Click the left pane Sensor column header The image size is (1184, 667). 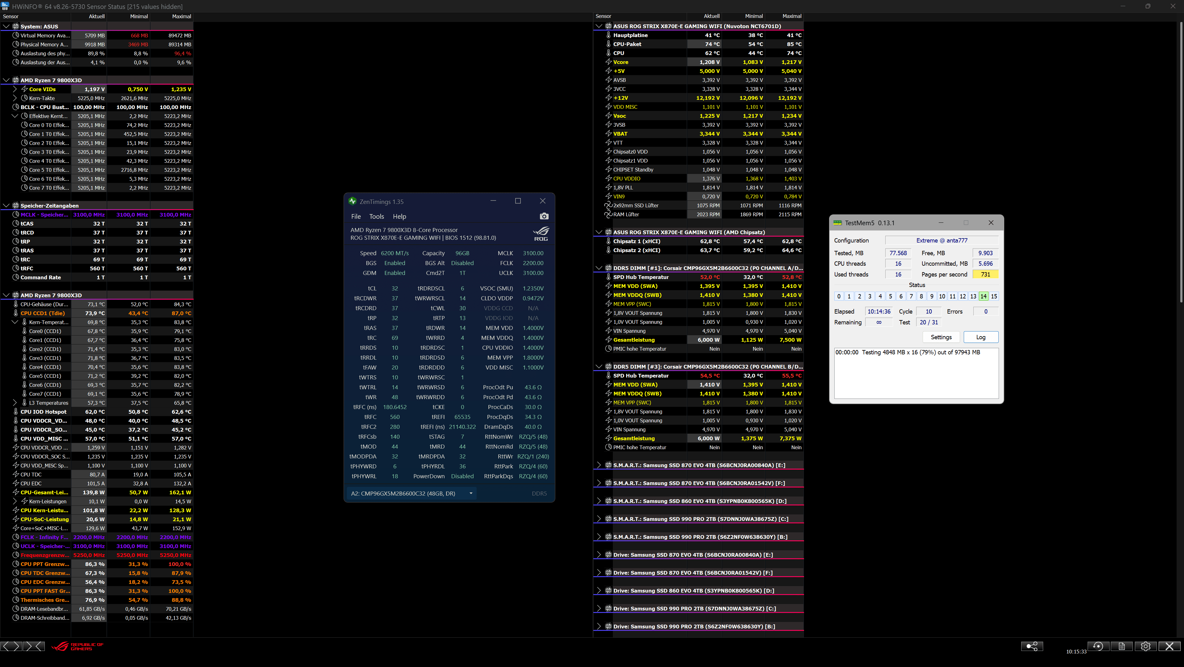36,16
